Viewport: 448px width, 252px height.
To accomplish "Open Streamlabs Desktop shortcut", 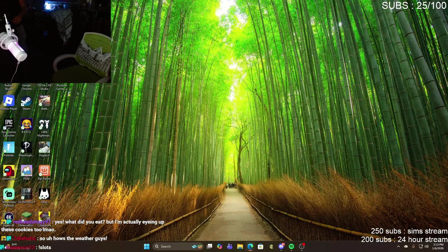I will 9,197.
